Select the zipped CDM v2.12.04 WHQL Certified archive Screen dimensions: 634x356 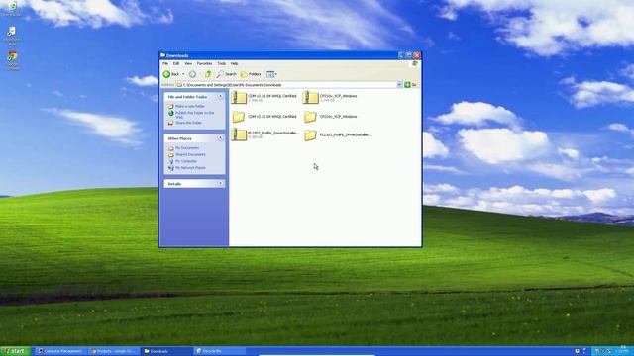coord(264,98)
